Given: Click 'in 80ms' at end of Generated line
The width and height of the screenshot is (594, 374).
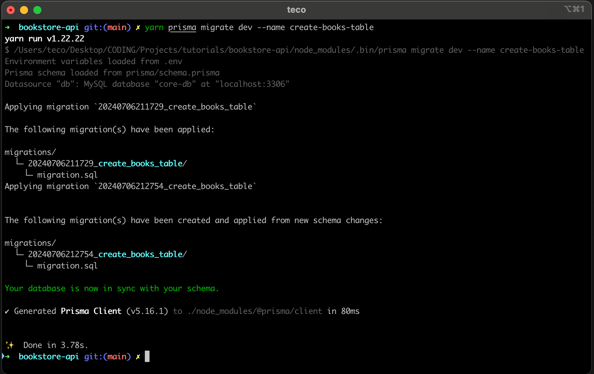Looking at the screenshot, I should pos(343,311).
